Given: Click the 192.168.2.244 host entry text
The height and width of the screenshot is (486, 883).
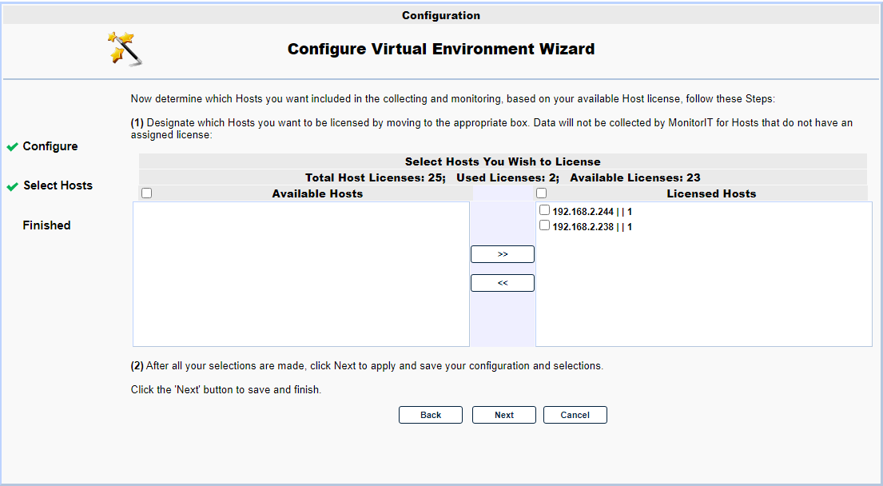Looking at the screenshot, I should (x=591, y=212).
